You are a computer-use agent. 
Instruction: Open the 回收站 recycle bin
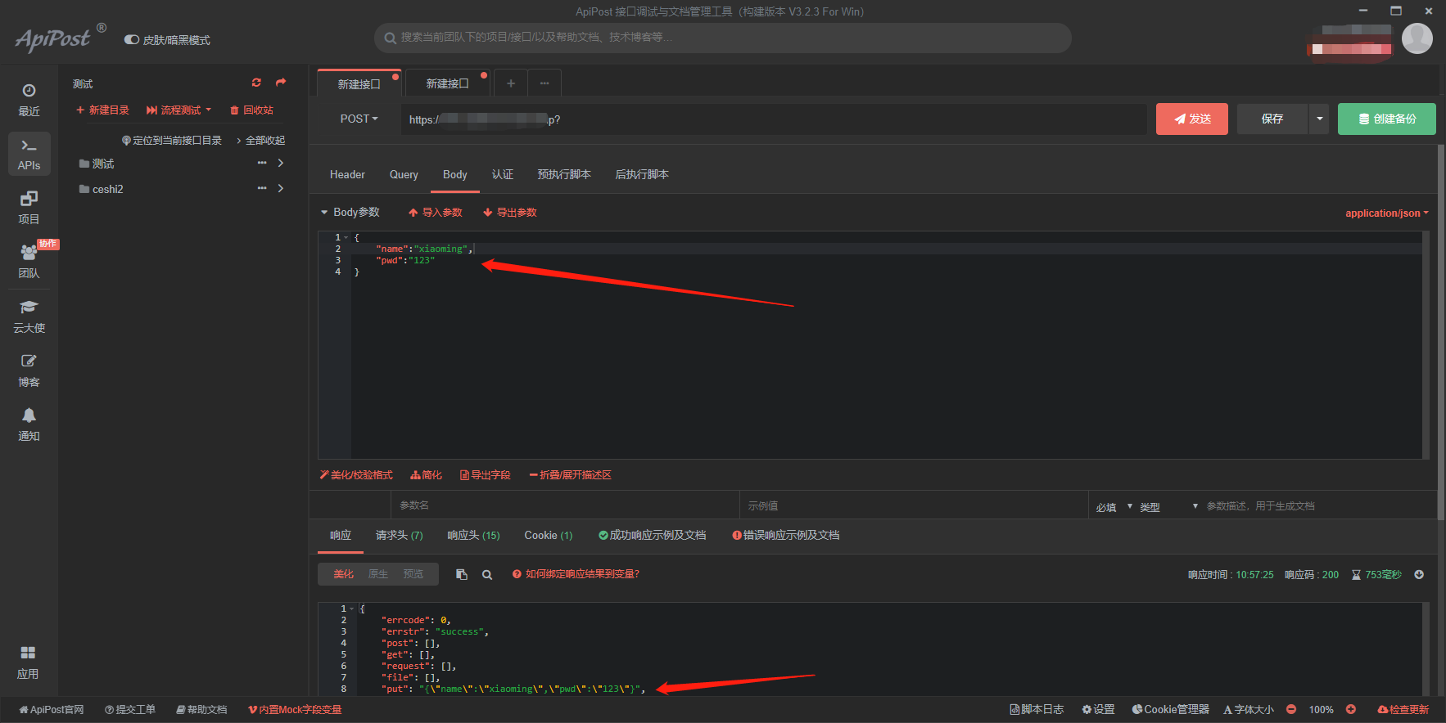252,110
